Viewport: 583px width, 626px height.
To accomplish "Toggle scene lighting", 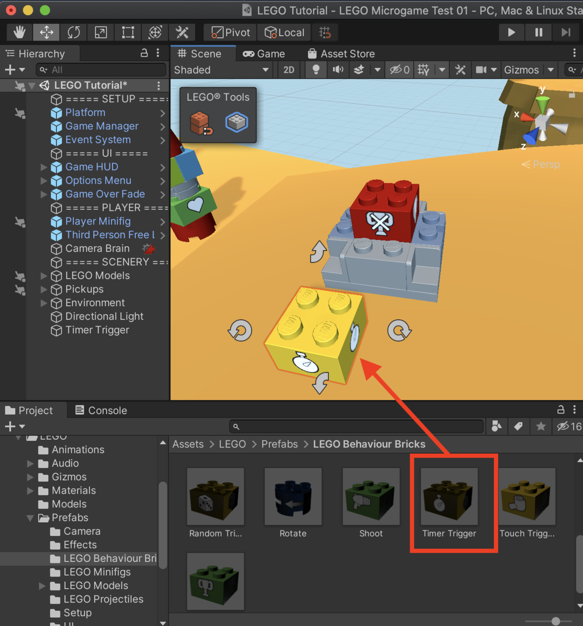I will click(x=316, y=70).
